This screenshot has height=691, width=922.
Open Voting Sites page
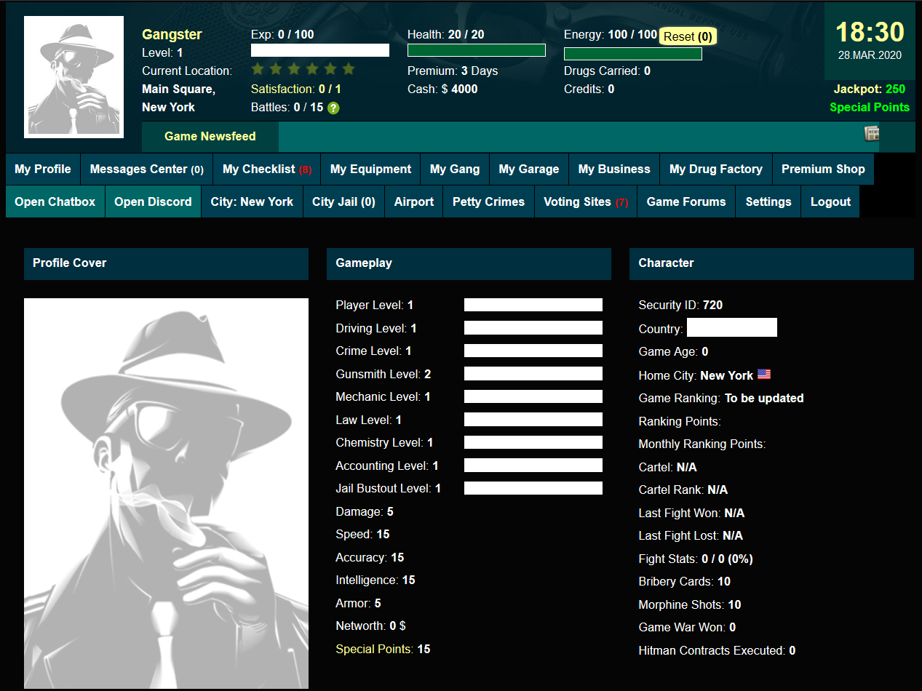point(585,201)
